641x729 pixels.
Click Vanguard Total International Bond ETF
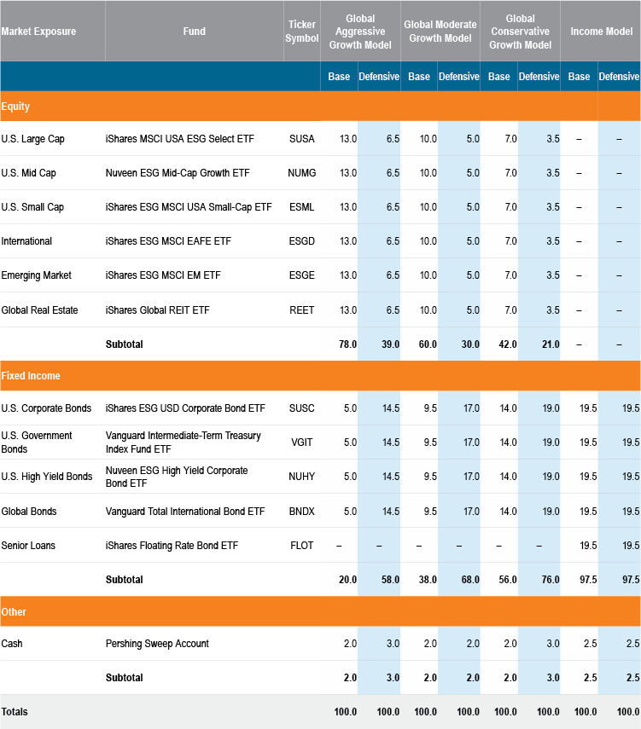pyautogui.click(x=185, y=512)
